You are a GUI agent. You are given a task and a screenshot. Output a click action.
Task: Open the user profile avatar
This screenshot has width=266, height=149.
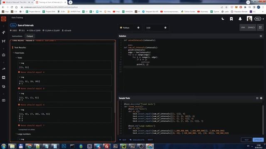coord(249,19)
